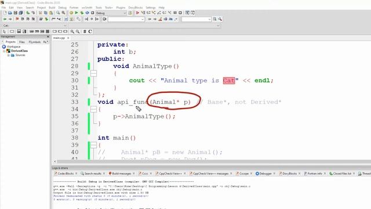Screen dimensions: 371x209
Task: Click the green Run arrow icon
Action: tap(77, 13)
